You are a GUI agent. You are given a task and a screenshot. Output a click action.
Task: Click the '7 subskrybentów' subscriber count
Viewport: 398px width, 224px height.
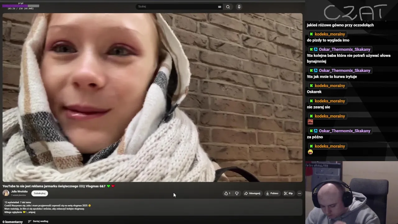click(x=19, y=195)
